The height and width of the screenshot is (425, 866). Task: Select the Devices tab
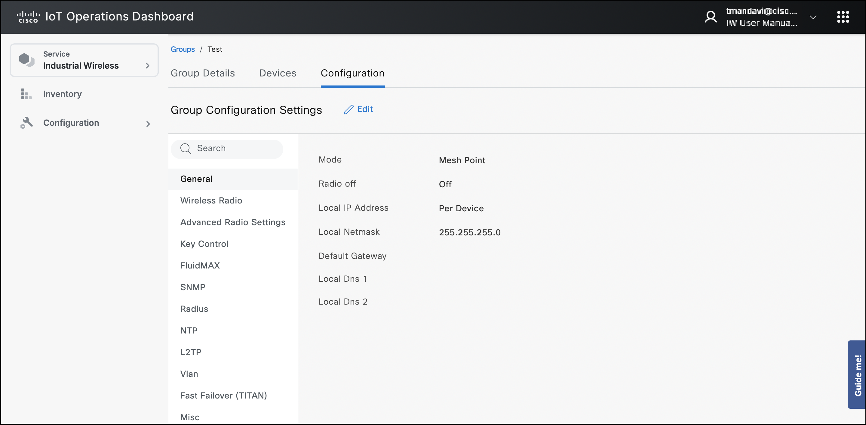[278, 73]
